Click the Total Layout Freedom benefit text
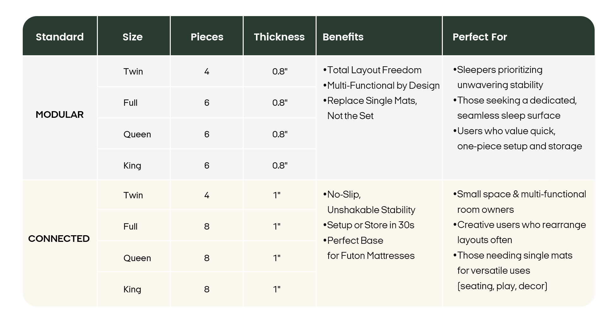Screen dimensions: 606x317 (x=374, y=70)
